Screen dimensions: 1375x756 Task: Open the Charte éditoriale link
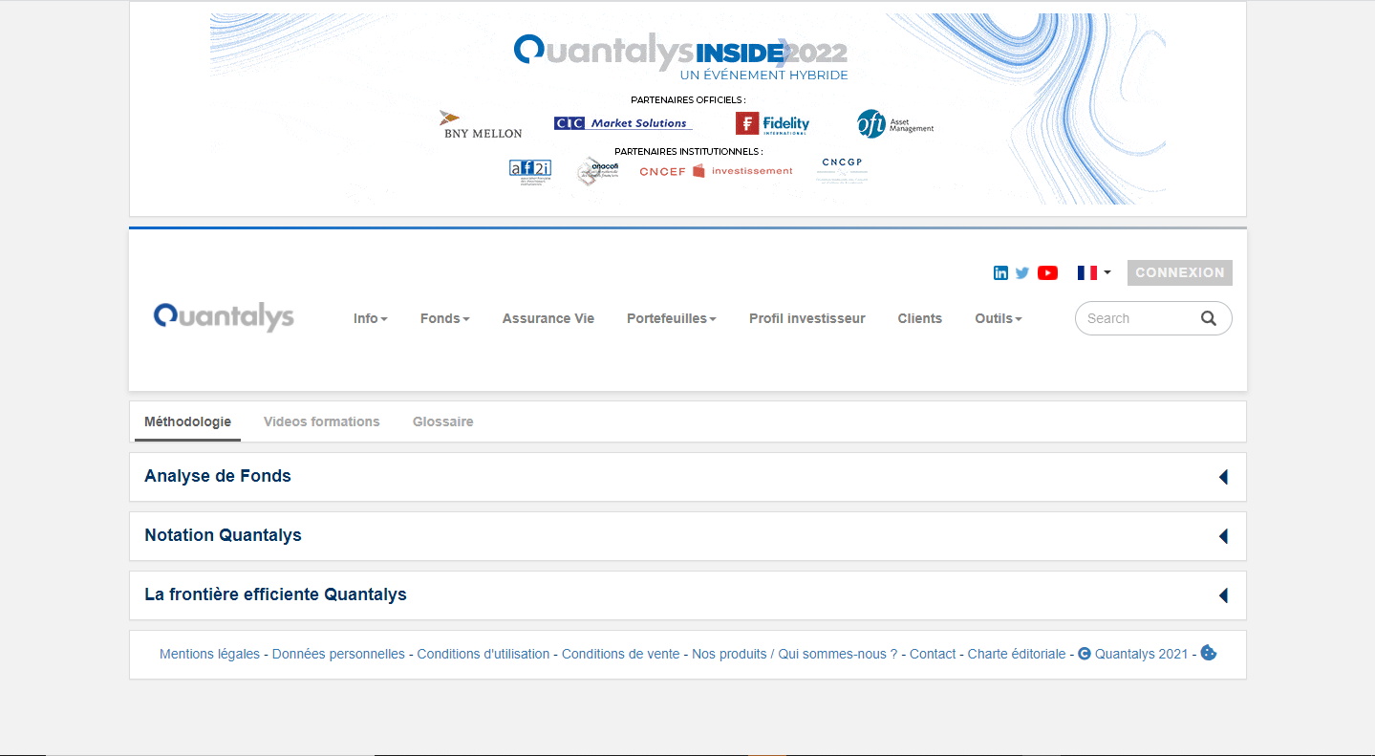click(1017, 654)
